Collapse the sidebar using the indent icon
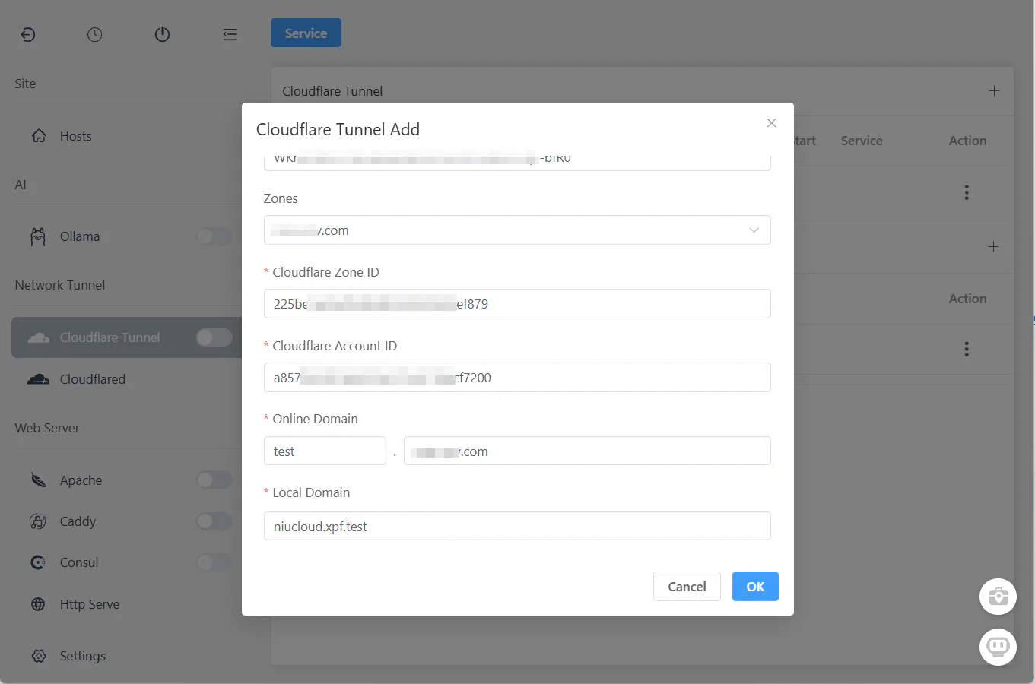Viewport: 1035px width, 684px height. coord(230,34)
